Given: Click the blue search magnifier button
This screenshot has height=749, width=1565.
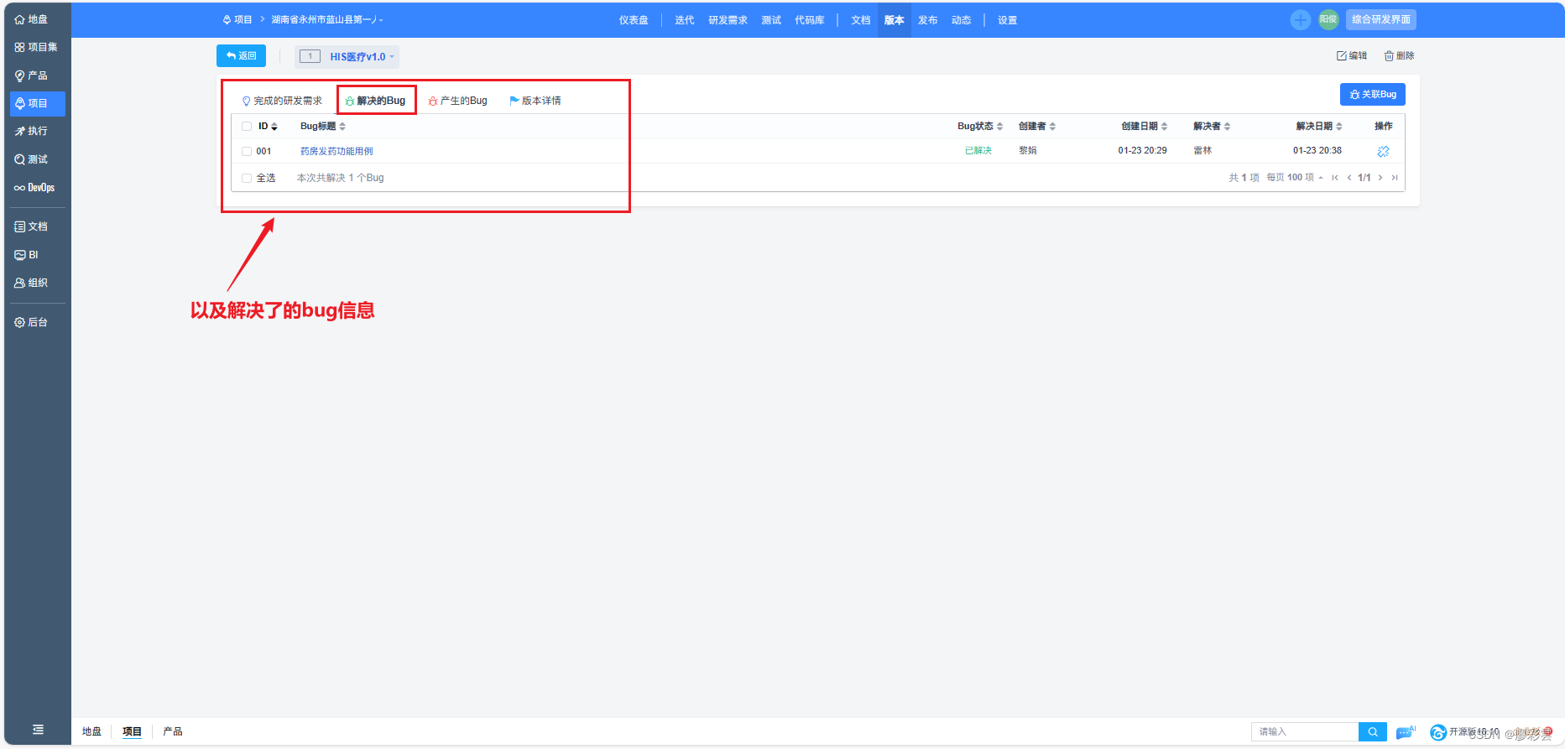Looking at the screenshot, I should pos(1373,732).
